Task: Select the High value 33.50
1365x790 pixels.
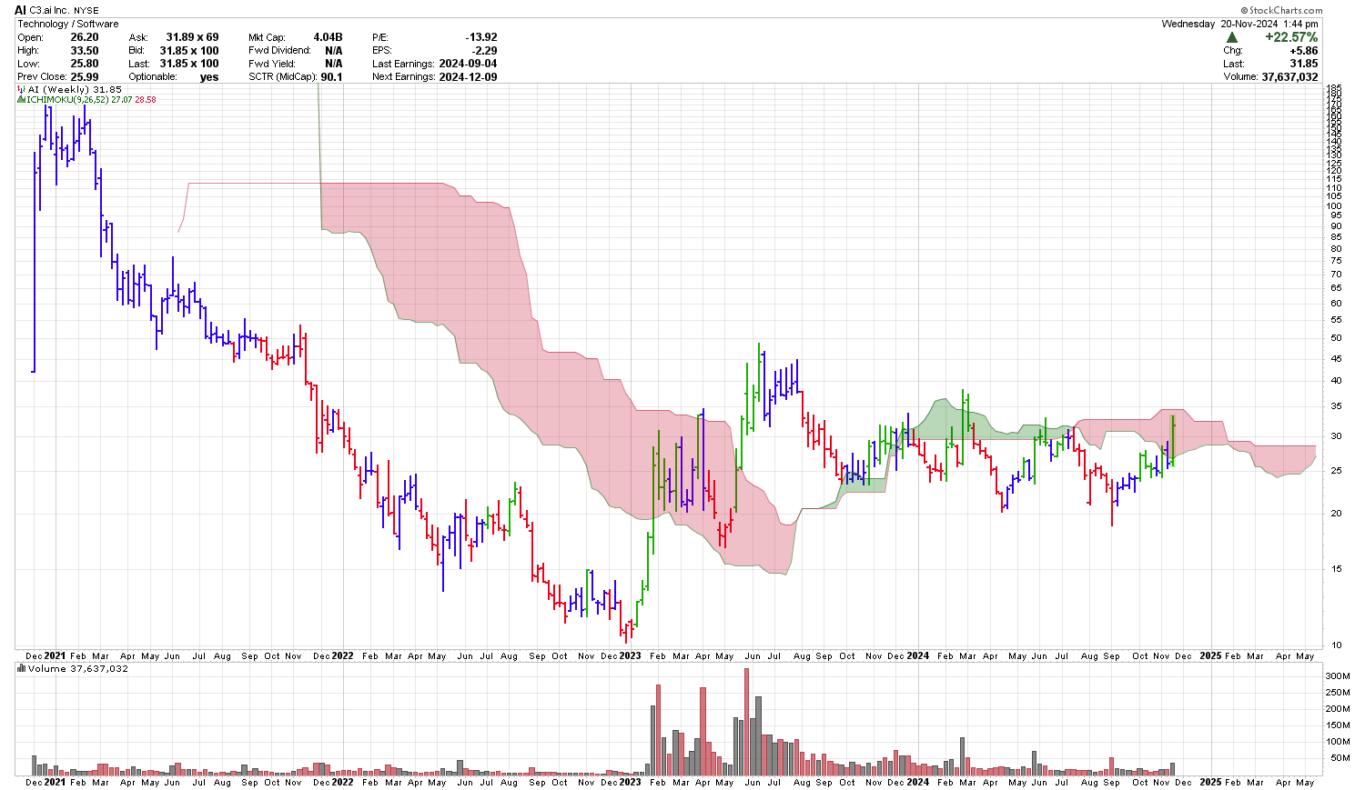Action: 85,50
